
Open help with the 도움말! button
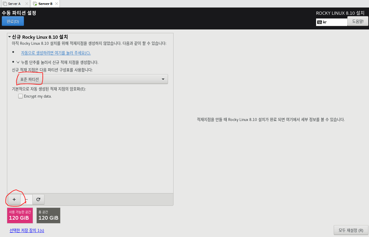click(358, 21)
